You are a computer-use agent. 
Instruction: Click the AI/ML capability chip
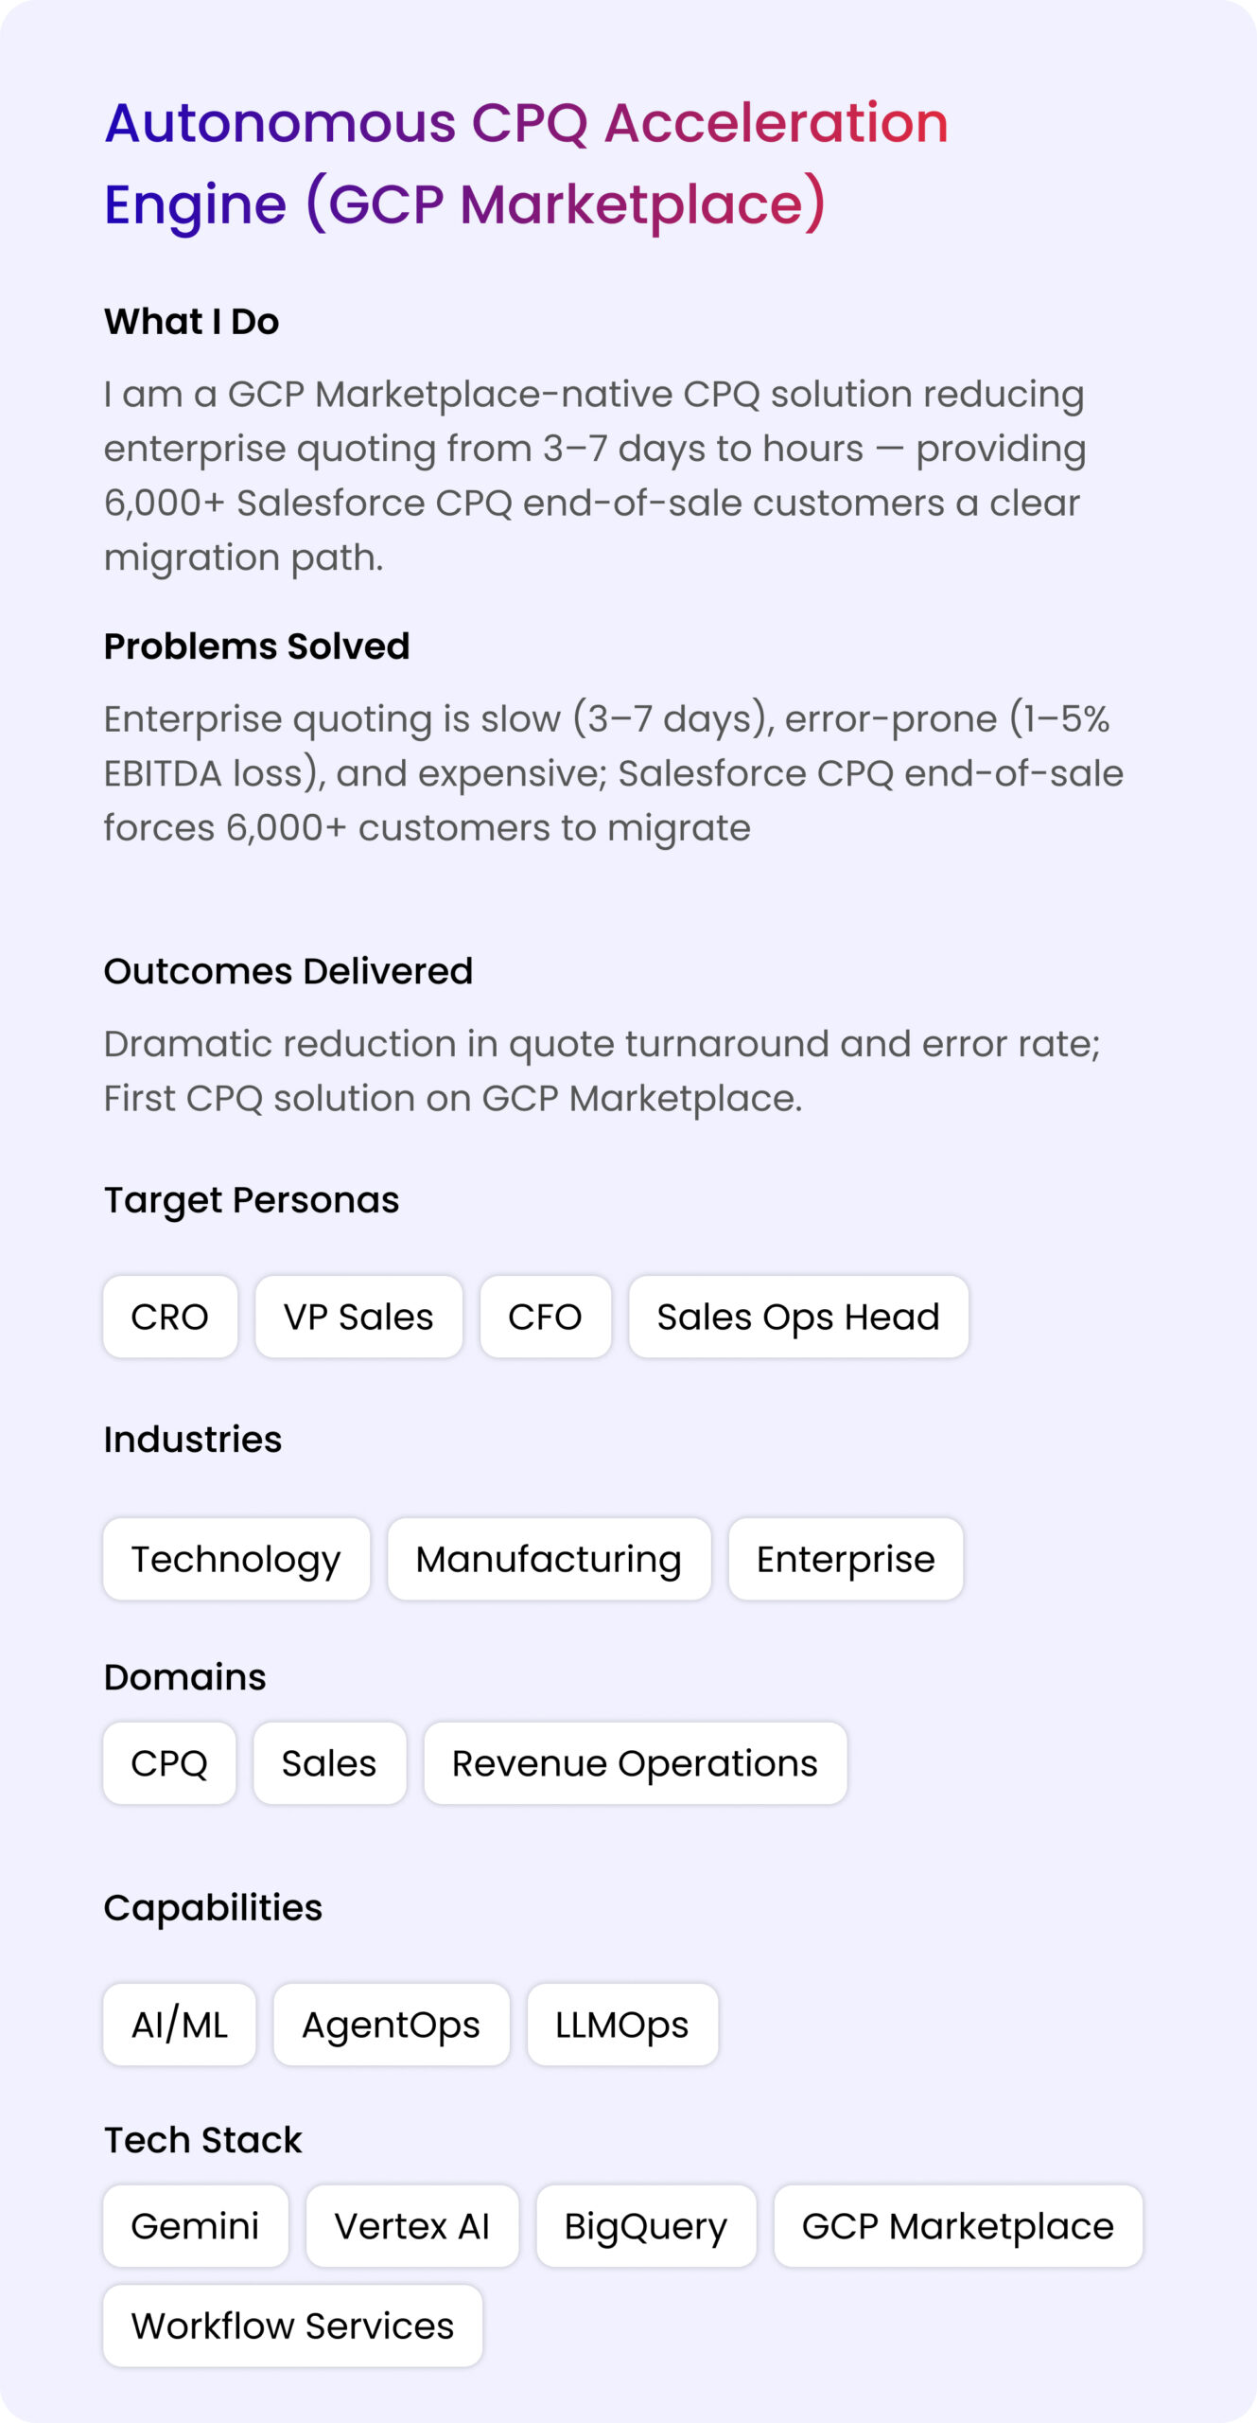180,2025
